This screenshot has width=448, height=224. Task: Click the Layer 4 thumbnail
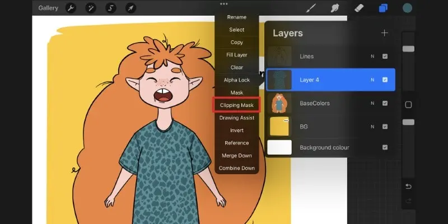click(x=279, y=80)
